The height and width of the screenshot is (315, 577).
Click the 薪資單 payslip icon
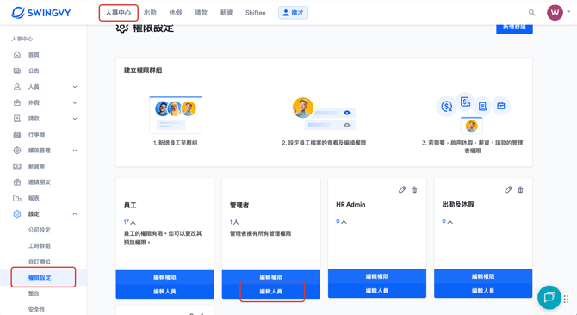(x=17, y=166)
